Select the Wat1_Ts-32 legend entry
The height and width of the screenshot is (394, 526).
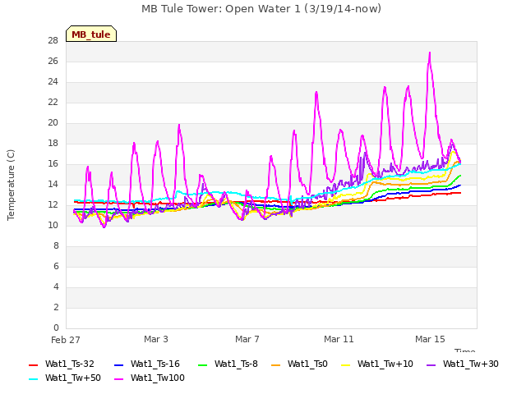coord(62,364)
